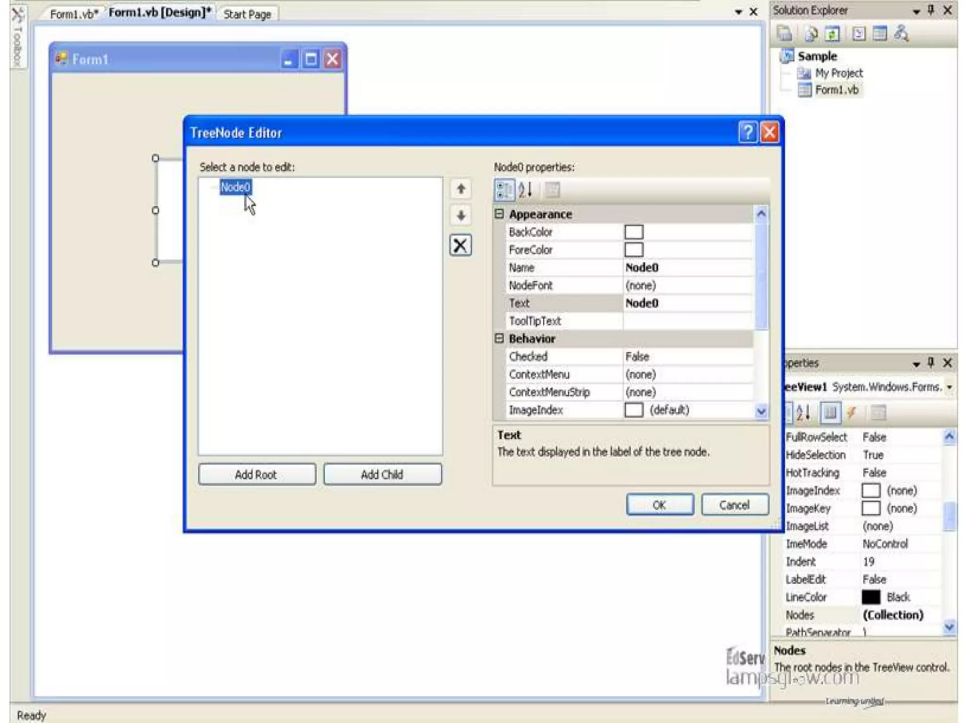
Task: Close the active document tab
Action: click(754, 12)
